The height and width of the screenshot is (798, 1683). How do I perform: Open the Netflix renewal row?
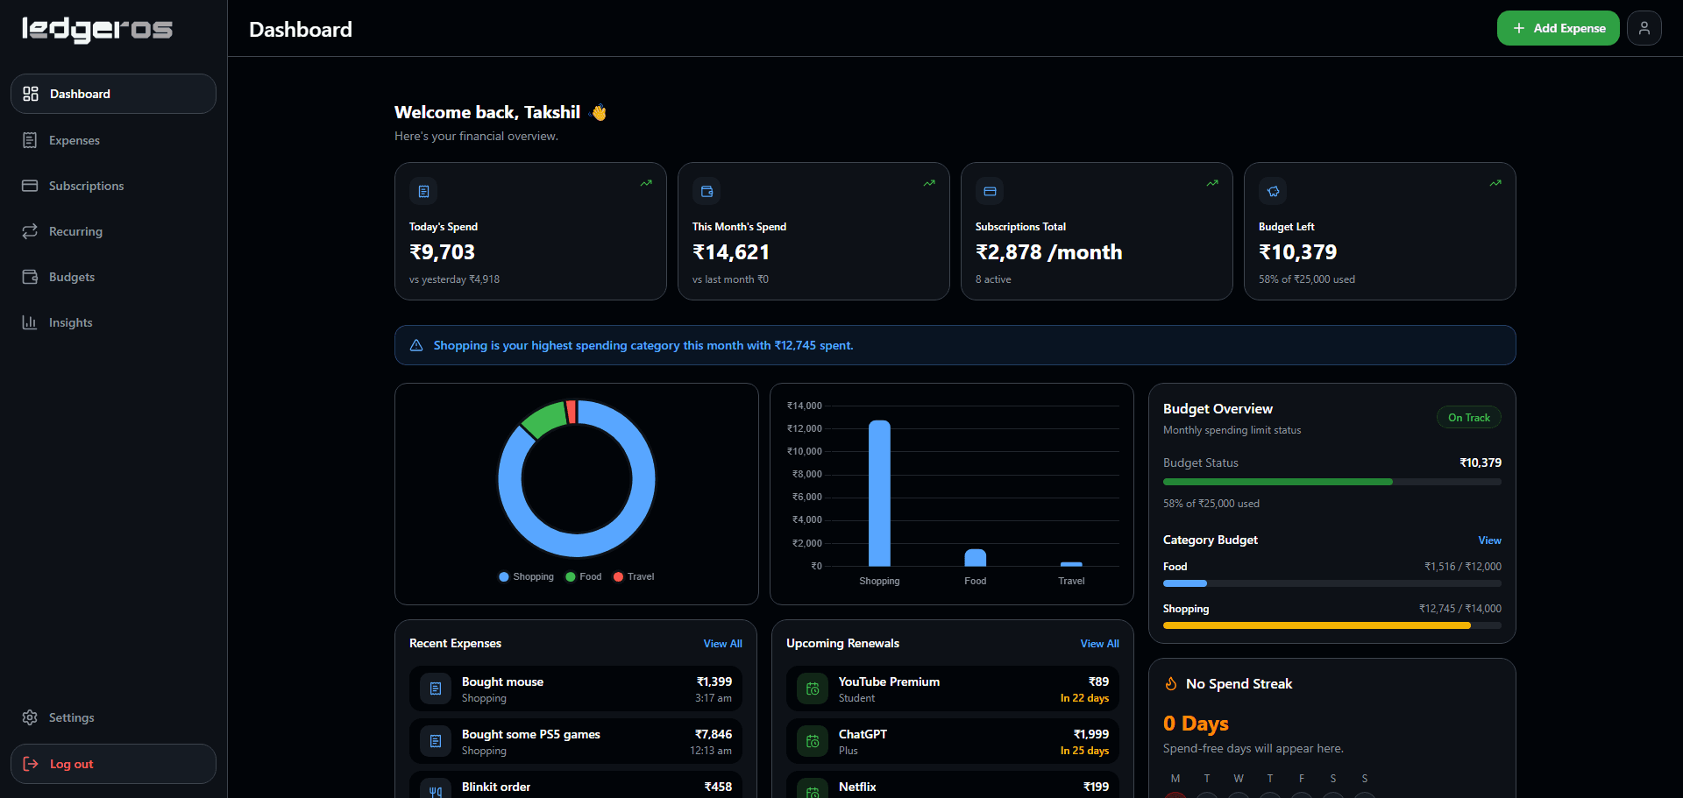click(953, 785)
